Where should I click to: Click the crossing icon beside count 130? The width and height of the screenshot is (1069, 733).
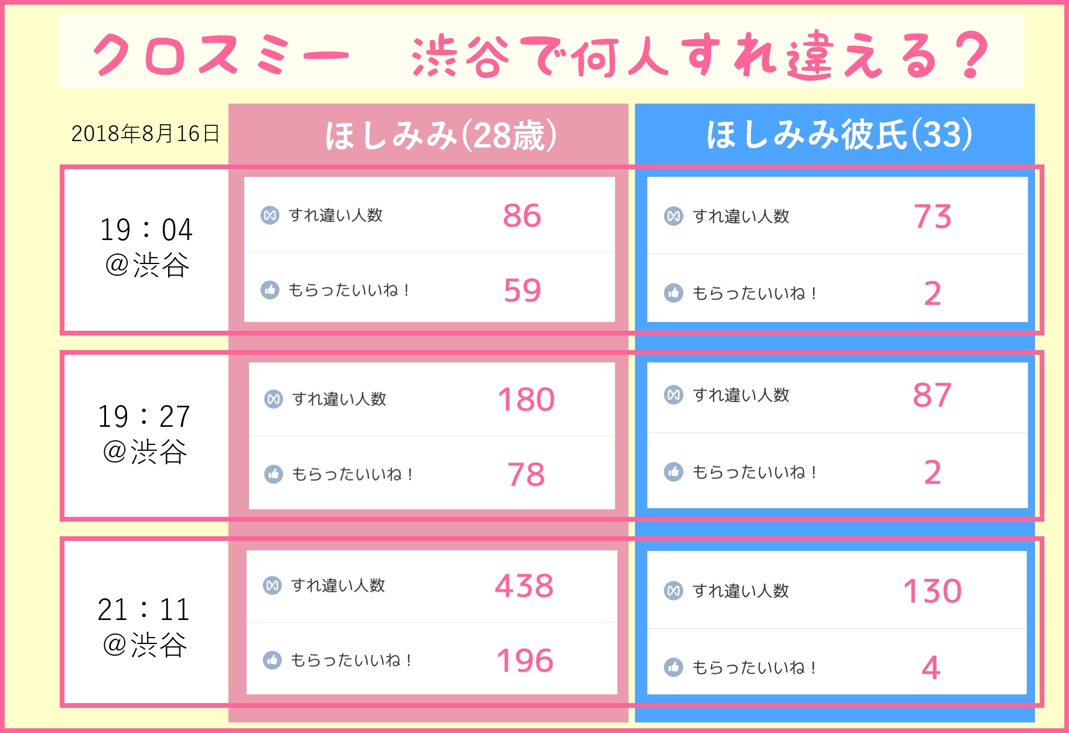pyautogui.click(x=674, y=591)
